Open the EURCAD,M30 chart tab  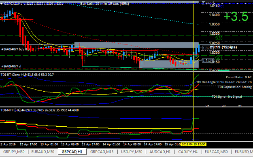point(216,152)
